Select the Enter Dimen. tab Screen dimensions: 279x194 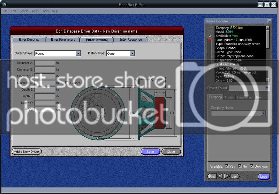(97, 40)
